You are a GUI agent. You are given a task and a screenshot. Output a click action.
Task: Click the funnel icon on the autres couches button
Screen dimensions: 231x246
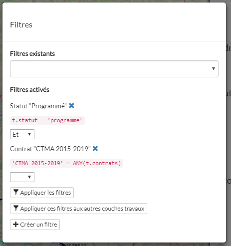pos(16,208)
